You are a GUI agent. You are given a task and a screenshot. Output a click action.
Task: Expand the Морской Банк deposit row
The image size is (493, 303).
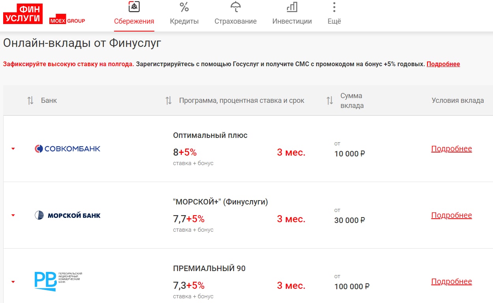click(13, 216)
